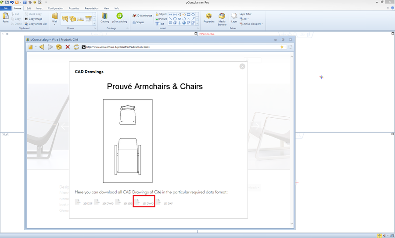Open the catalog book dropdown arrow
This screenshot has width=395, height=238.
36,47
